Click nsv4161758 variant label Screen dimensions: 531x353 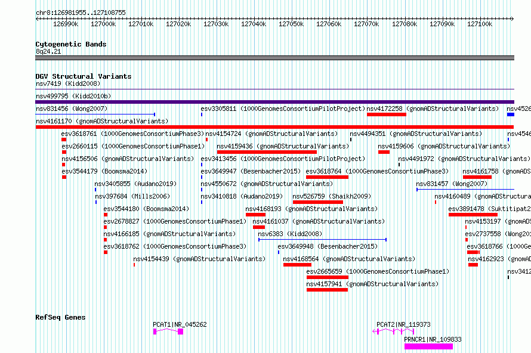[x=497, y=171]
